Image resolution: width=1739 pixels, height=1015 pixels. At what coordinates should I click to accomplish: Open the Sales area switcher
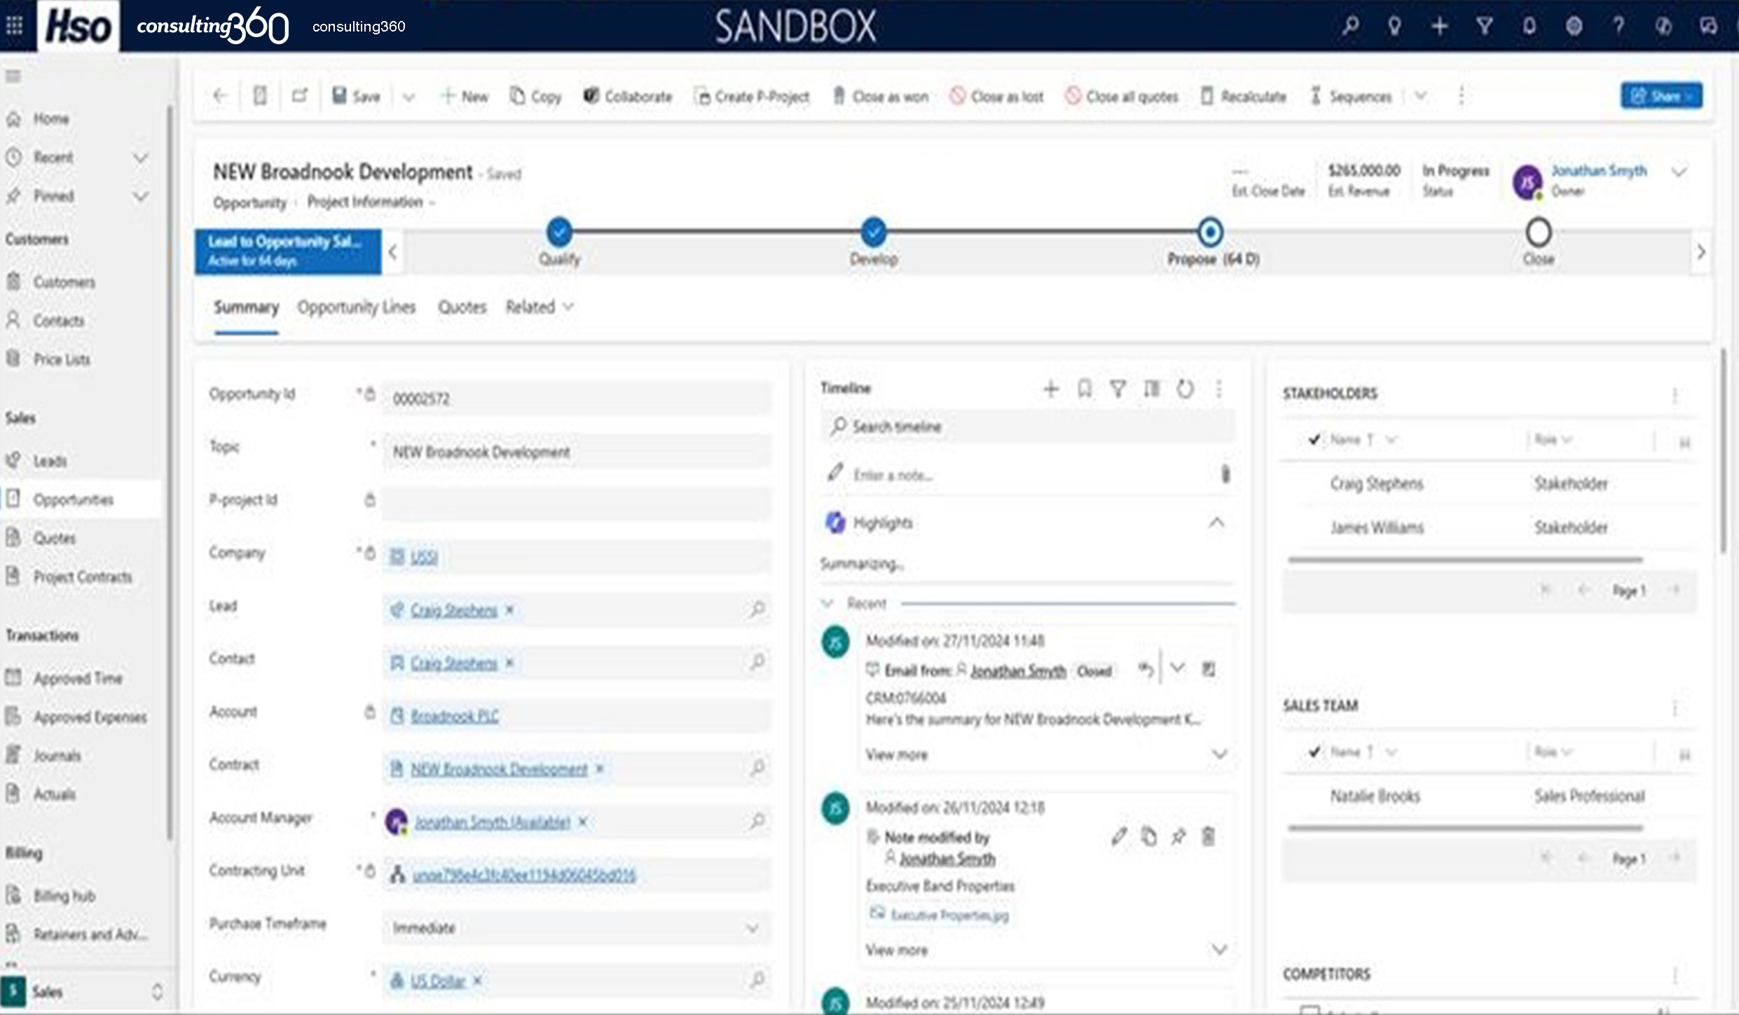coord(83,991)
